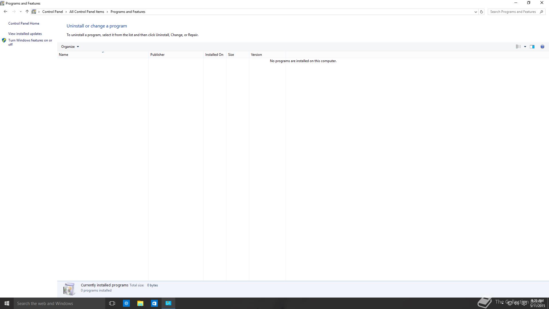Open the Organize dropdown menu
This screenshot has width=549, height=309.
[x=70, y=47]
